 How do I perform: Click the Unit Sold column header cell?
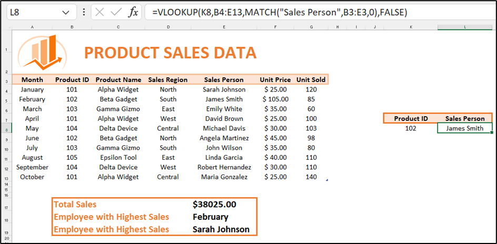click(x=311, y=80)
